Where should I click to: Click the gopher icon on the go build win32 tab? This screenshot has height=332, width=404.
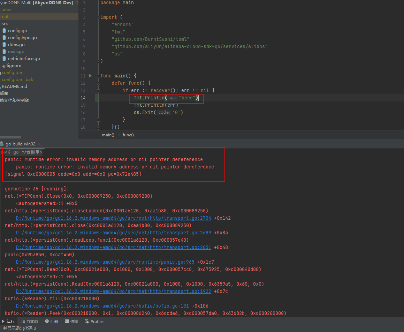pos(2,144)
